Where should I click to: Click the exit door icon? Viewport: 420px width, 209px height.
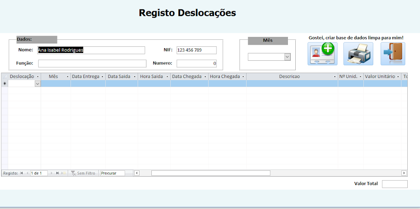(x=393, y=54)
